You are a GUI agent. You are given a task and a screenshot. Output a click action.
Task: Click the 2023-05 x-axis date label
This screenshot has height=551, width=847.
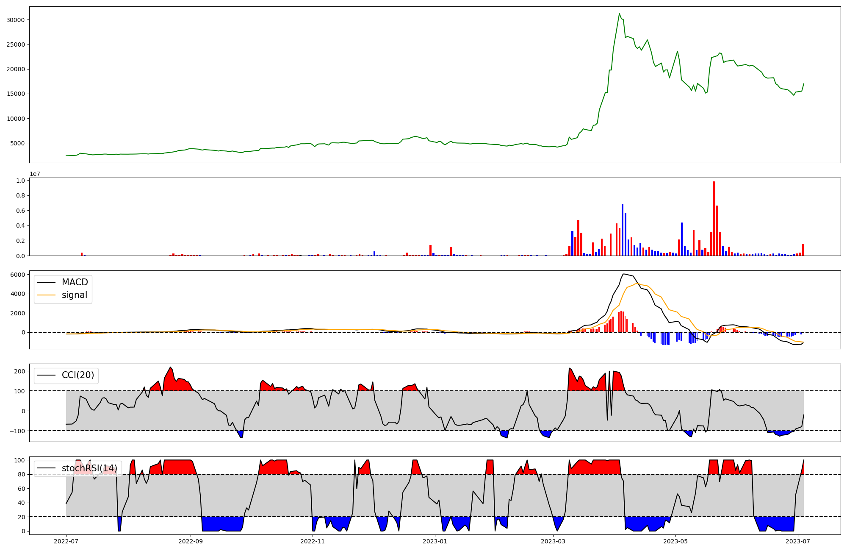(x=675, y=541)
